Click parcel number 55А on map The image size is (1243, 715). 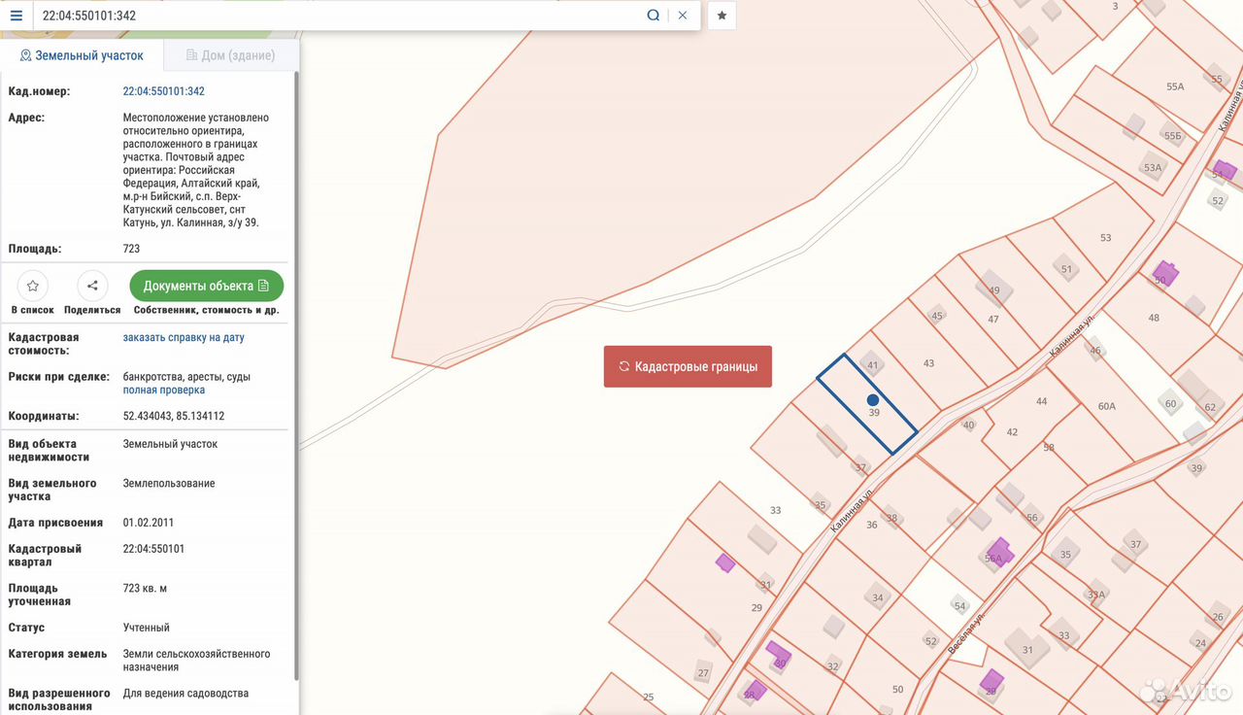tap(1175, 86)
